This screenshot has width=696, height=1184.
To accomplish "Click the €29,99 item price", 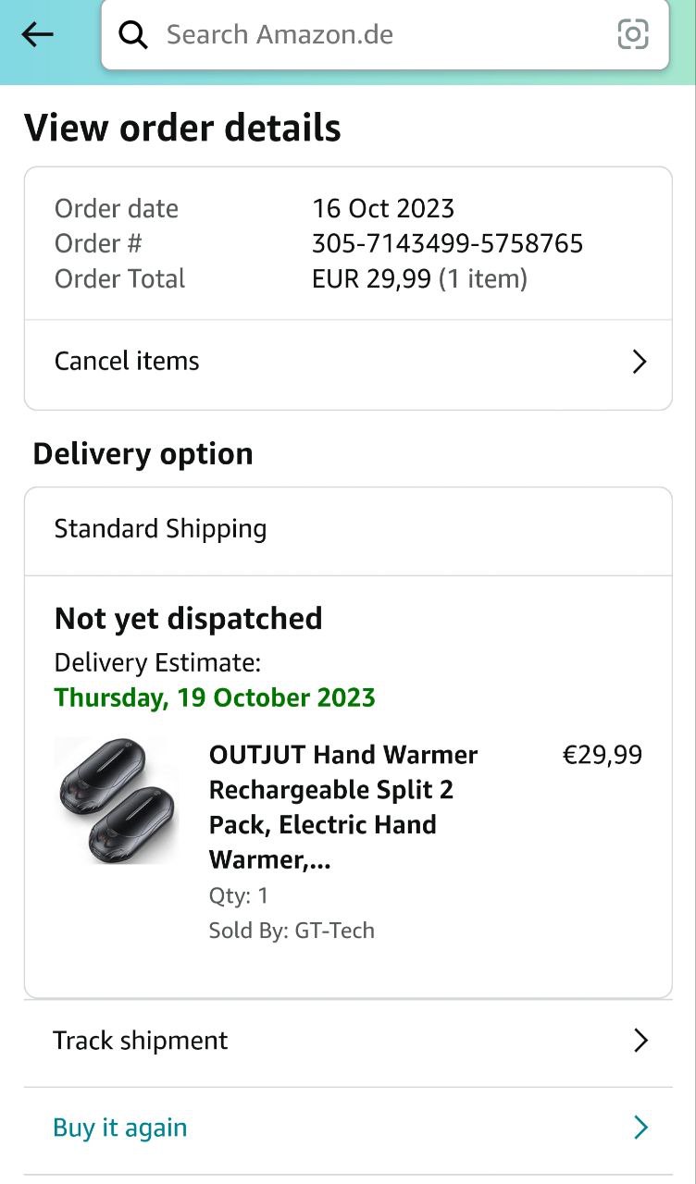I will pos(602,755).
